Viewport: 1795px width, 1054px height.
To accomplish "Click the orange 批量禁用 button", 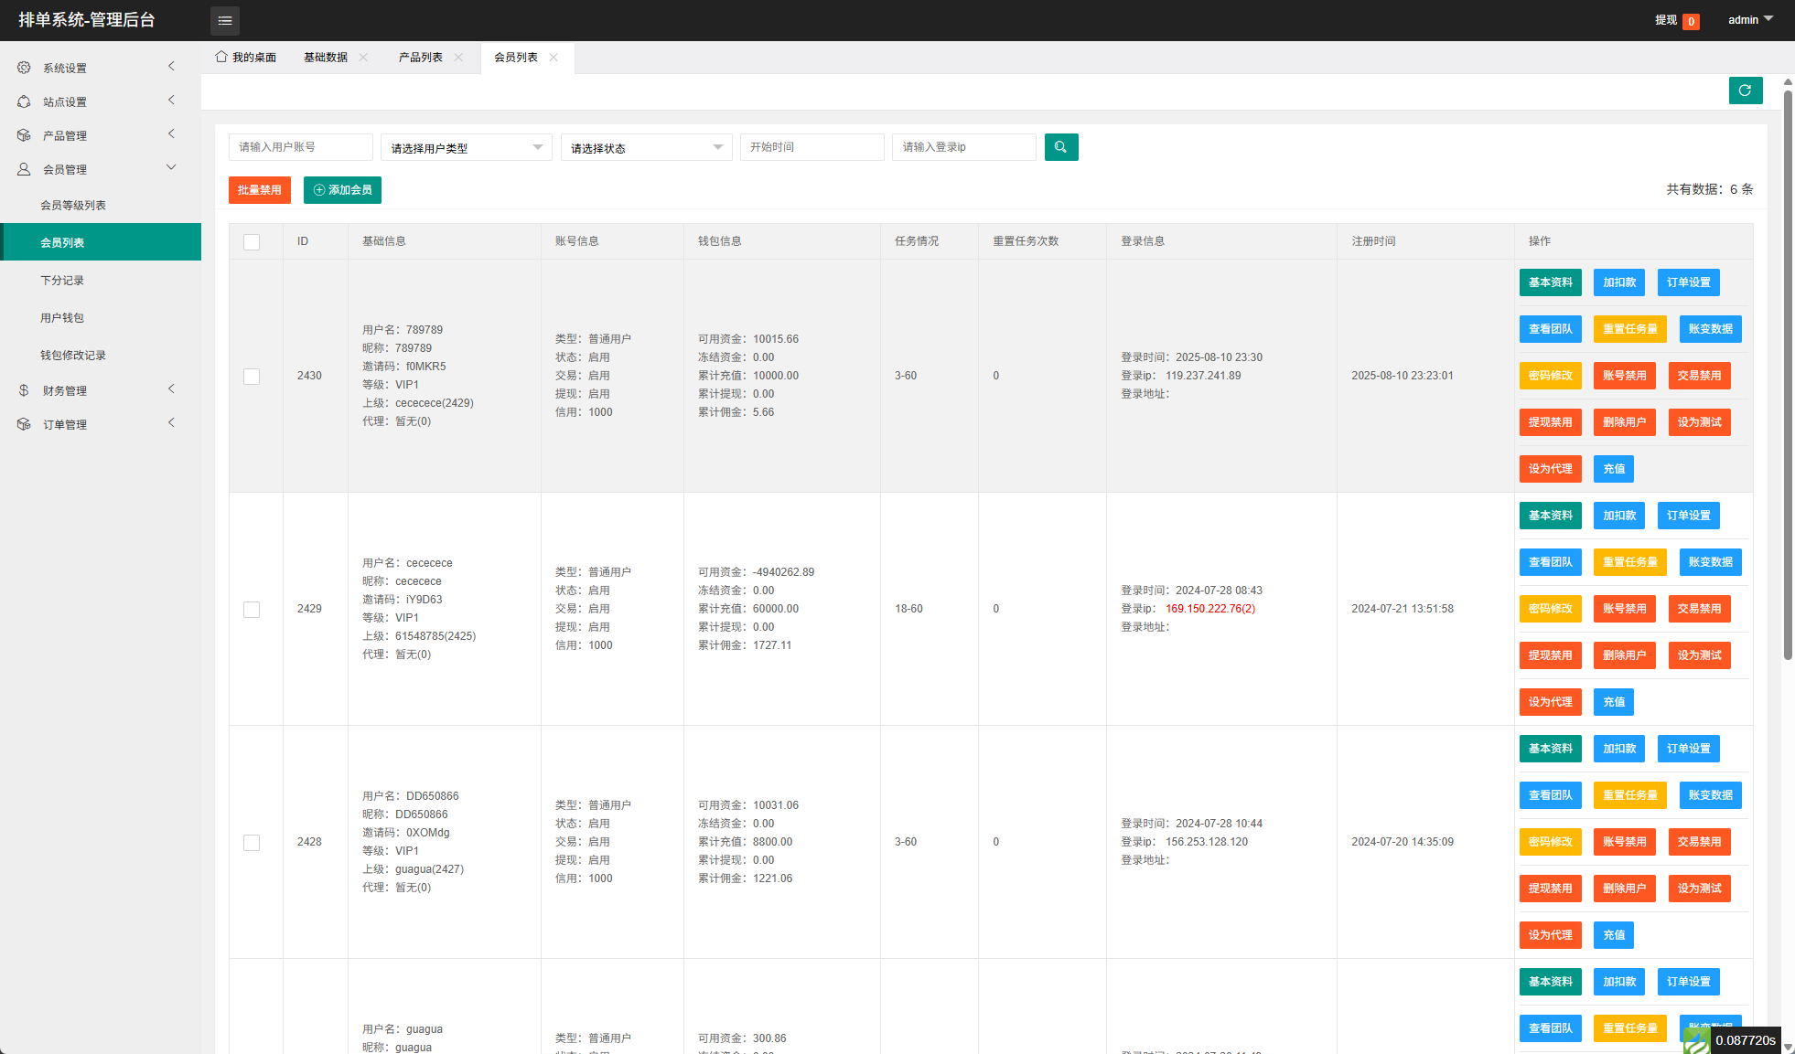I will (x=260, y=190).
